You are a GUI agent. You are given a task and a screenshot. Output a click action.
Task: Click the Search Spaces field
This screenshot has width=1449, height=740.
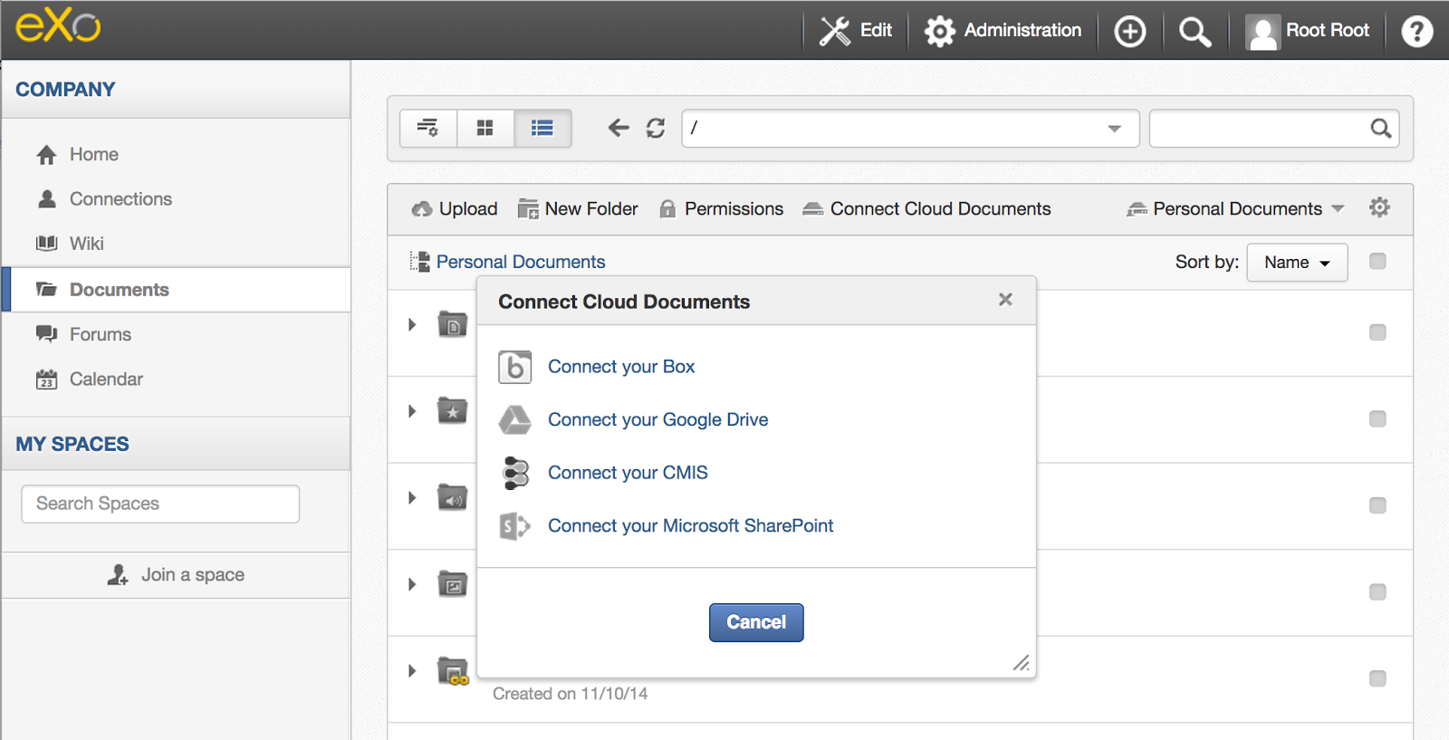tap(160, 504)
